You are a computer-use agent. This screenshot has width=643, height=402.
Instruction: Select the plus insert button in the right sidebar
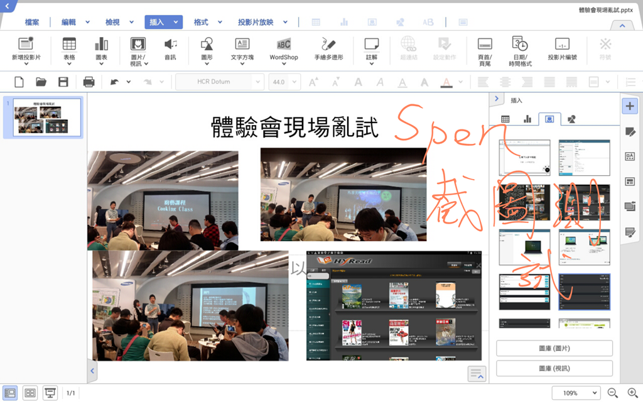[630, 106]
